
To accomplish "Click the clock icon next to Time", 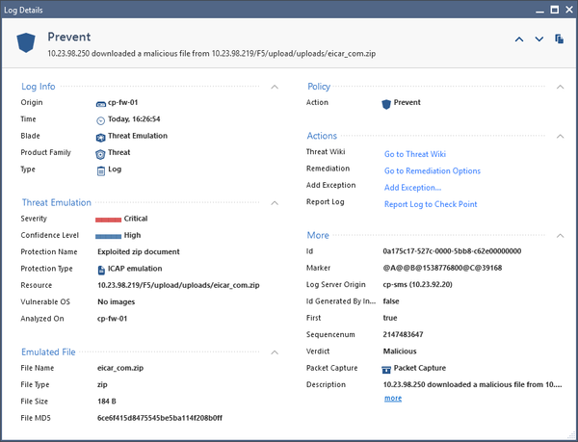I will point(100,119).
